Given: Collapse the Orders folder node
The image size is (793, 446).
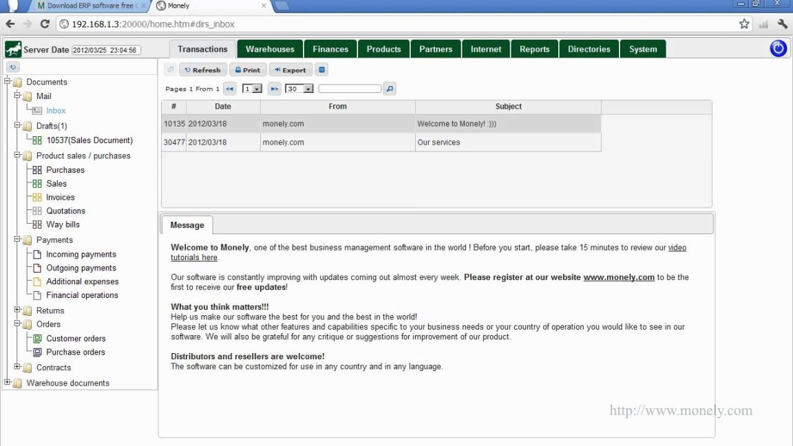Looking at the screenshot, I should (x=17, y=323).
